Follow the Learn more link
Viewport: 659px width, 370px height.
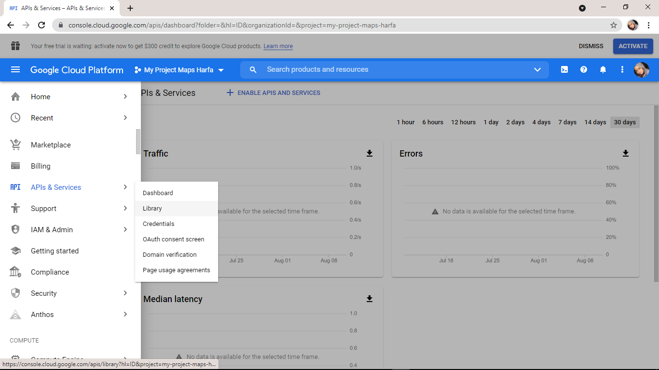[278, 46]
